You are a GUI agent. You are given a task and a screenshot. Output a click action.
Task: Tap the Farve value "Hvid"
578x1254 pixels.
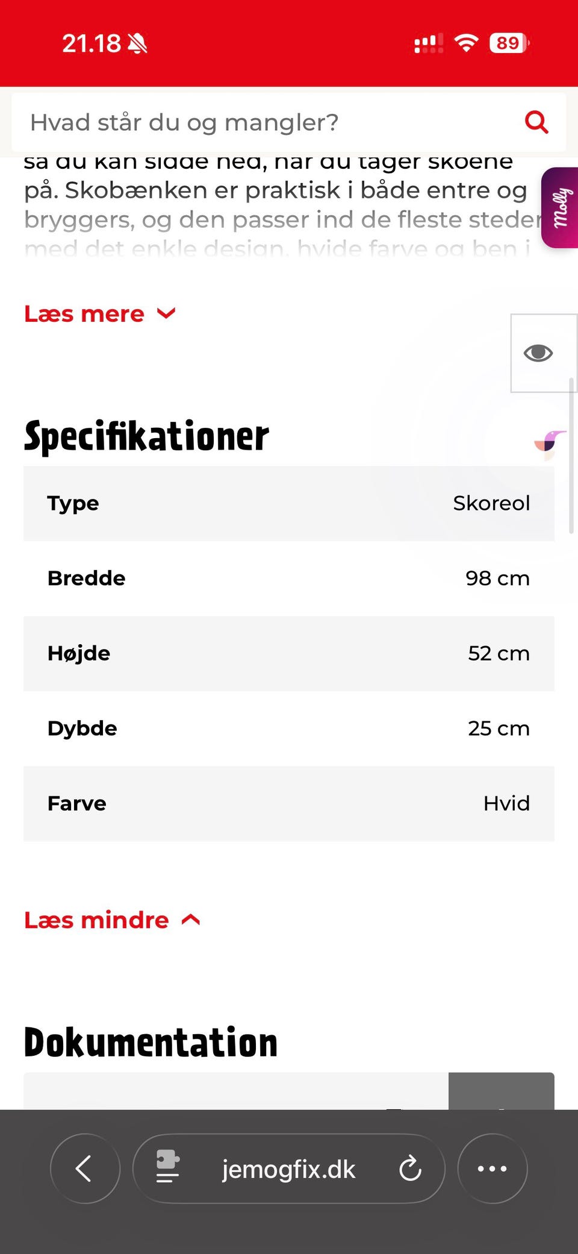pyautogui.click(x=506, y=803)
